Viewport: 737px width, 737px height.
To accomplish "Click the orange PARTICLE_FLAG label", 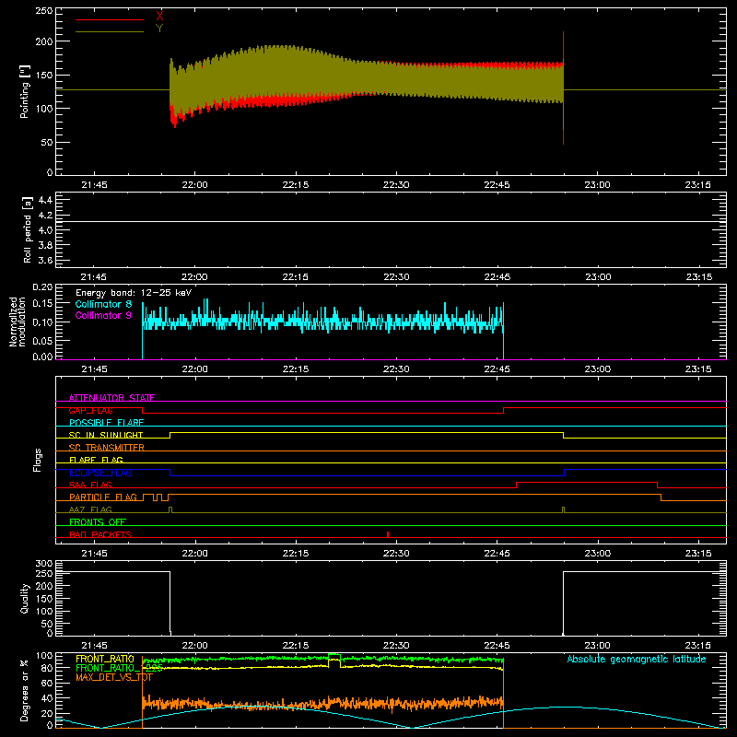I will pos(103,497).
